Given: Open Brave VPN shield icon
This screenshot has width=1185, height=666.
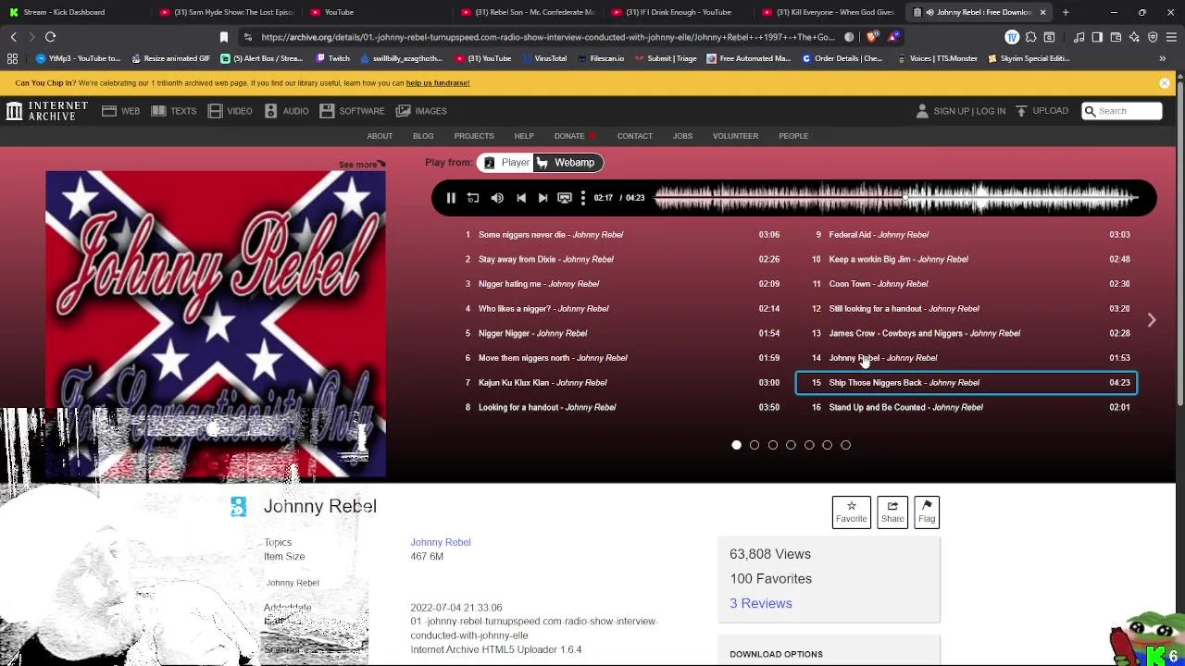Looking at the screenshot, I should [x=1153, y=37].
